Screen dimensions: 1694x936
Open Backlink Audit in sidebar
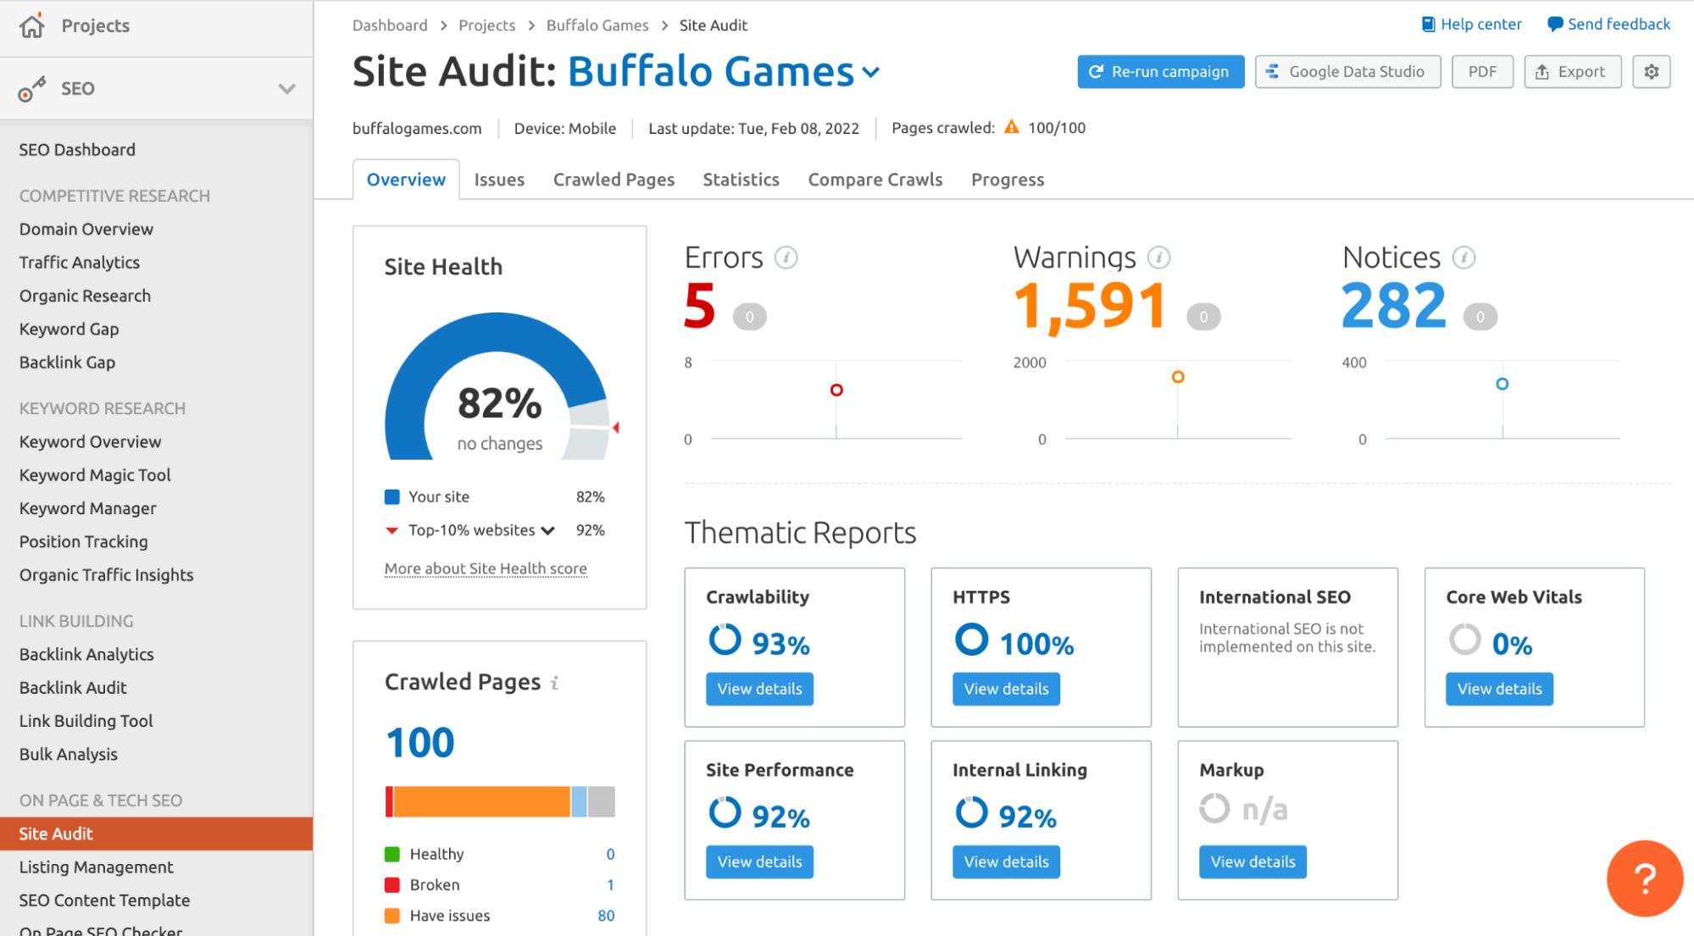tap(73, 688)
